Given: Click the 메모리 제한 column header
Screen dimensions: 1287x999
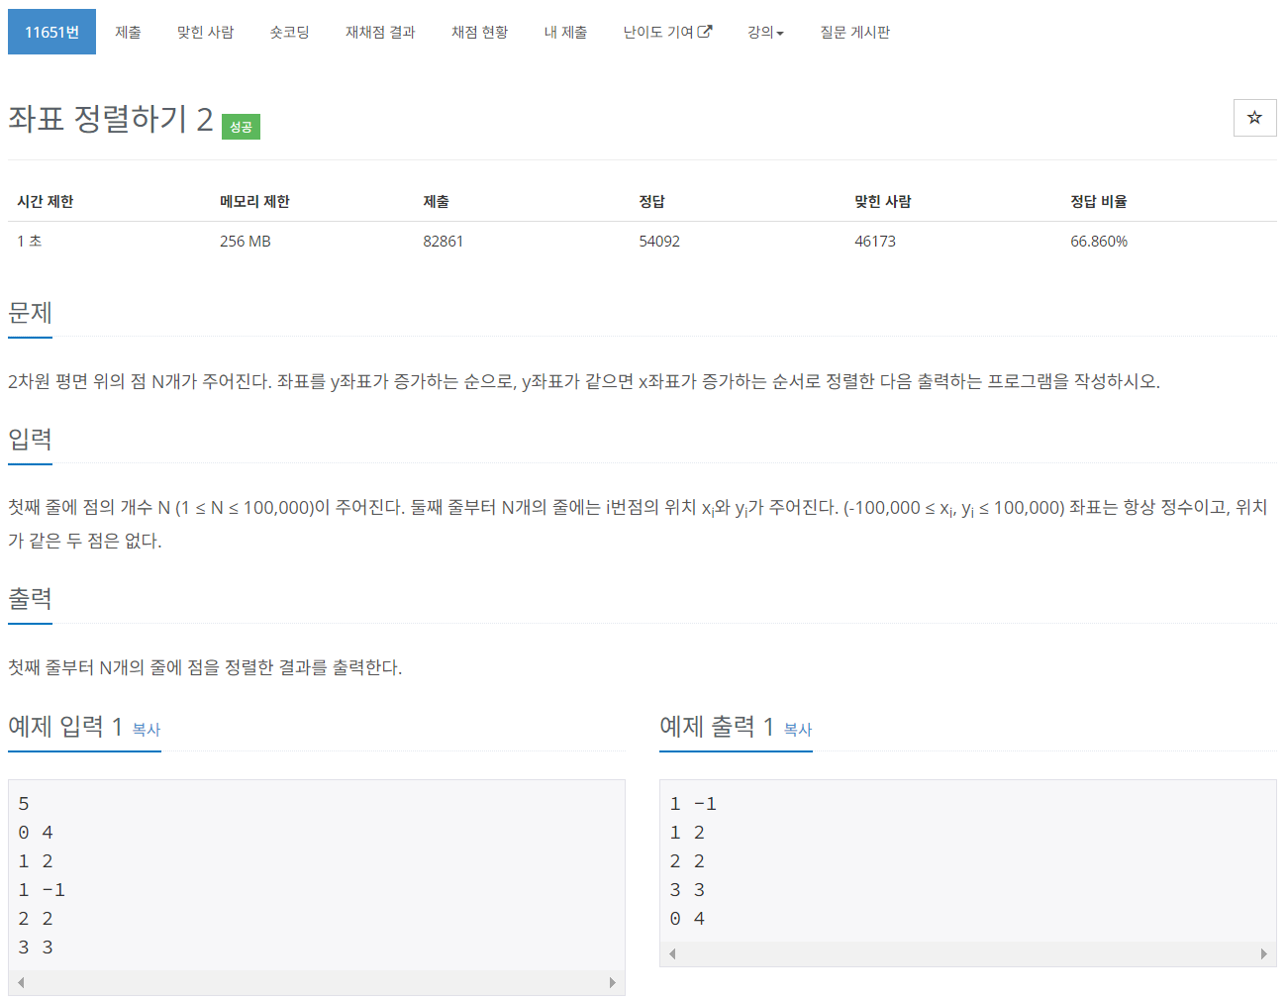Looking at the screenshot, I should click(254, 201).
